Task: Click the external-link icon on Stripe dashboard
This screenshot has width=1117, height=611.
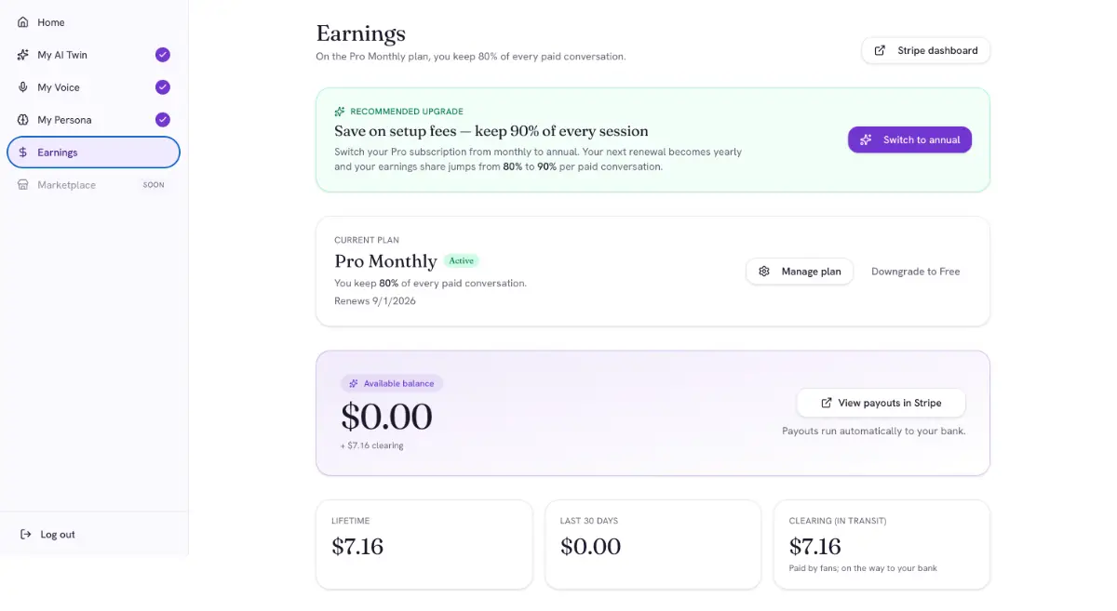Action: pyautogui.click(x=880, y=50)
